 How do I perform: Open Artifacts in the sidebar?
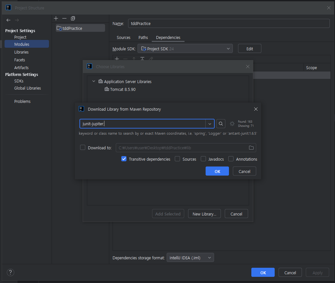tap(21, 68)
